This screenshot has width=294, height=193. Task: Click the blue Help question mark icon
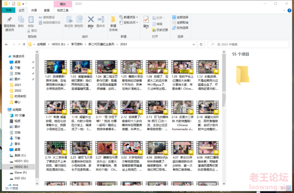pos(290,10)
